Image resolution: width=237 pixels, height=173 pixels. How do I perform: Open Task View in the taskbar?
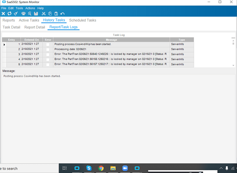point(64,168)
